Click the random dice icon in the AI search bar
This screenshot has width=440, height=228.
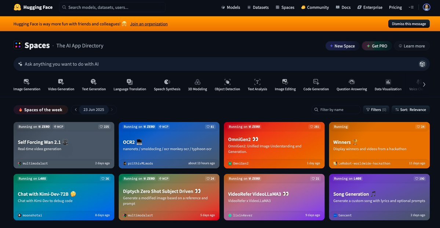422,64
